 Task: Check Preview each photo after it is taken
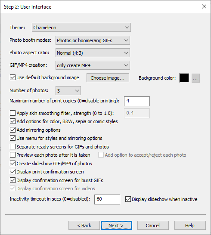12,155
